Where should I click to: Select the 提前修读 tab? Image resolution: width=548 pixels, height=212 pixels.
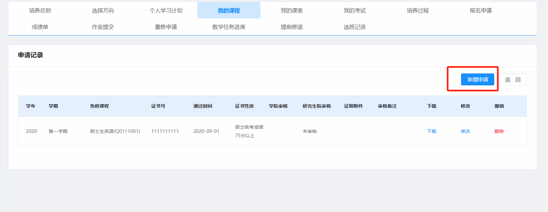292,27
